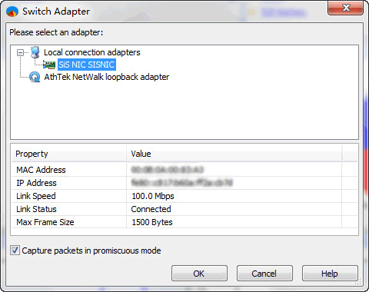Select the Max Frame Size label
The height and width of the screenshot is (292, 369).
click(45, 222)
